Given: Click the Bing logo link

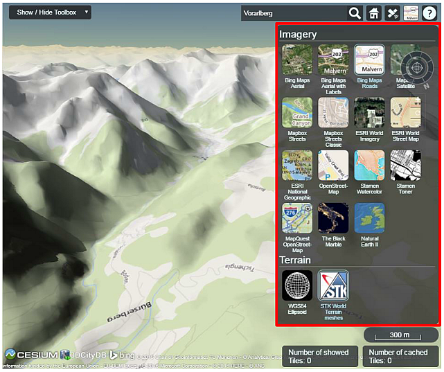Looking at the screenshot, I should (x=123, y=355).
